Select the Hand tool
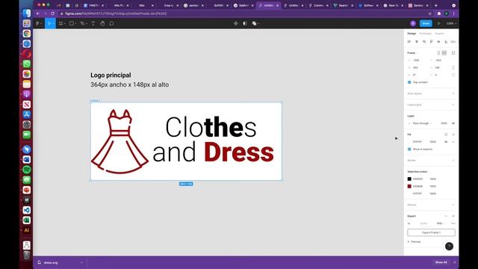The image size is (478, 269). pyautogui.click(x=102, y=23)
